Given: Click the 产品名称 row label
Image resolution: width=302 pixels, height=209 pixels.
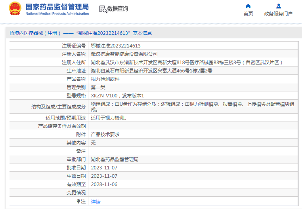Looking at the screenshot, I should (76, 79).
